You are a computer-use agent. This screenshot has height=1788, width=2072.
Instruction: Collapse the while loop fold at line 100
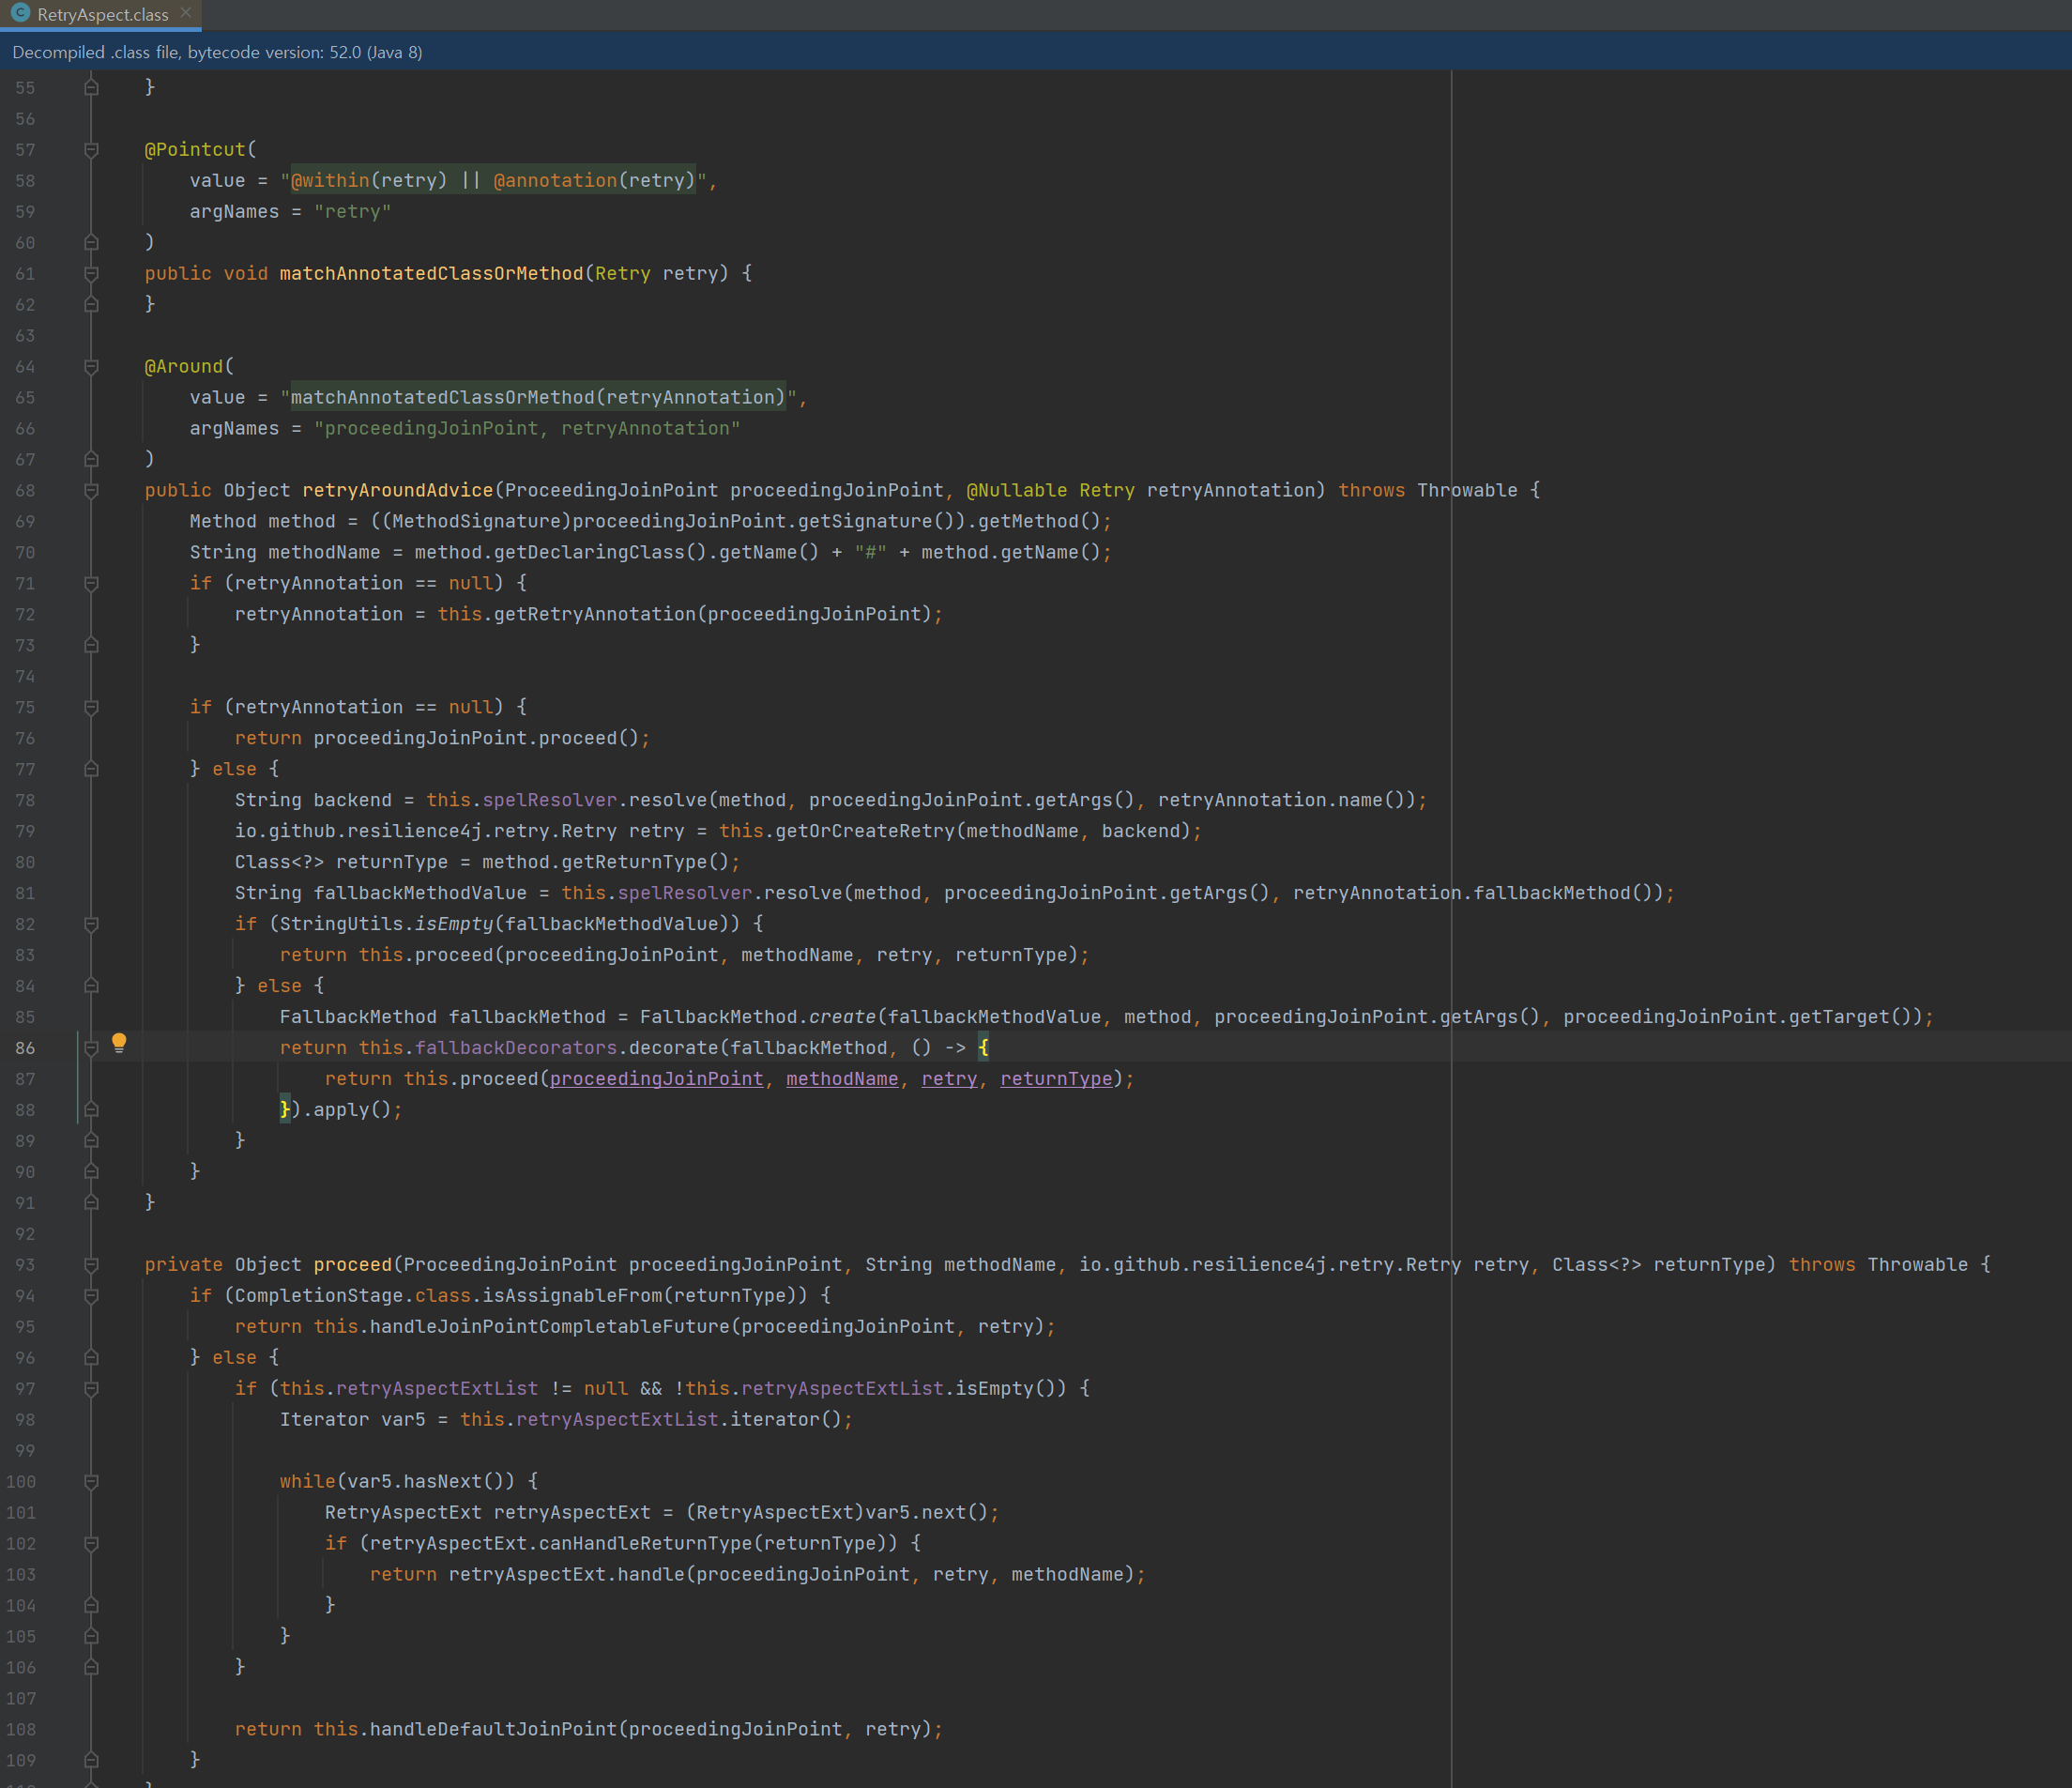point(91,1482)
